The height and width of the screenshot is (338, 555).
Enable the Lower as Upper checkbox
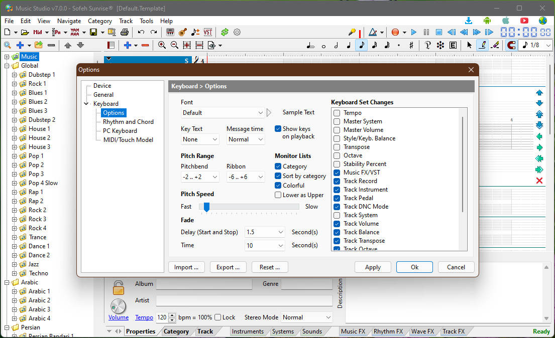coord(278,195)
